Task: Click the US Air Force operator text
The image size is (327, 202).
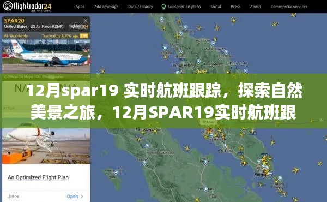Action: click(x=34, y=27)
